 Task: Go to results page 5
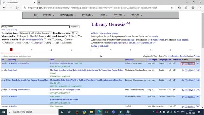[x=91, y=50]
